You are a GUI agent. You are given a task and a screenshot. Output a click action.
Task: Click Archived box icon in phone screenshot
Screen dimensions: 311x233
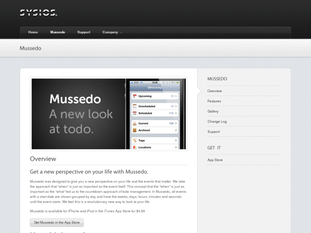pyautogui.click(x=135, y=130)
